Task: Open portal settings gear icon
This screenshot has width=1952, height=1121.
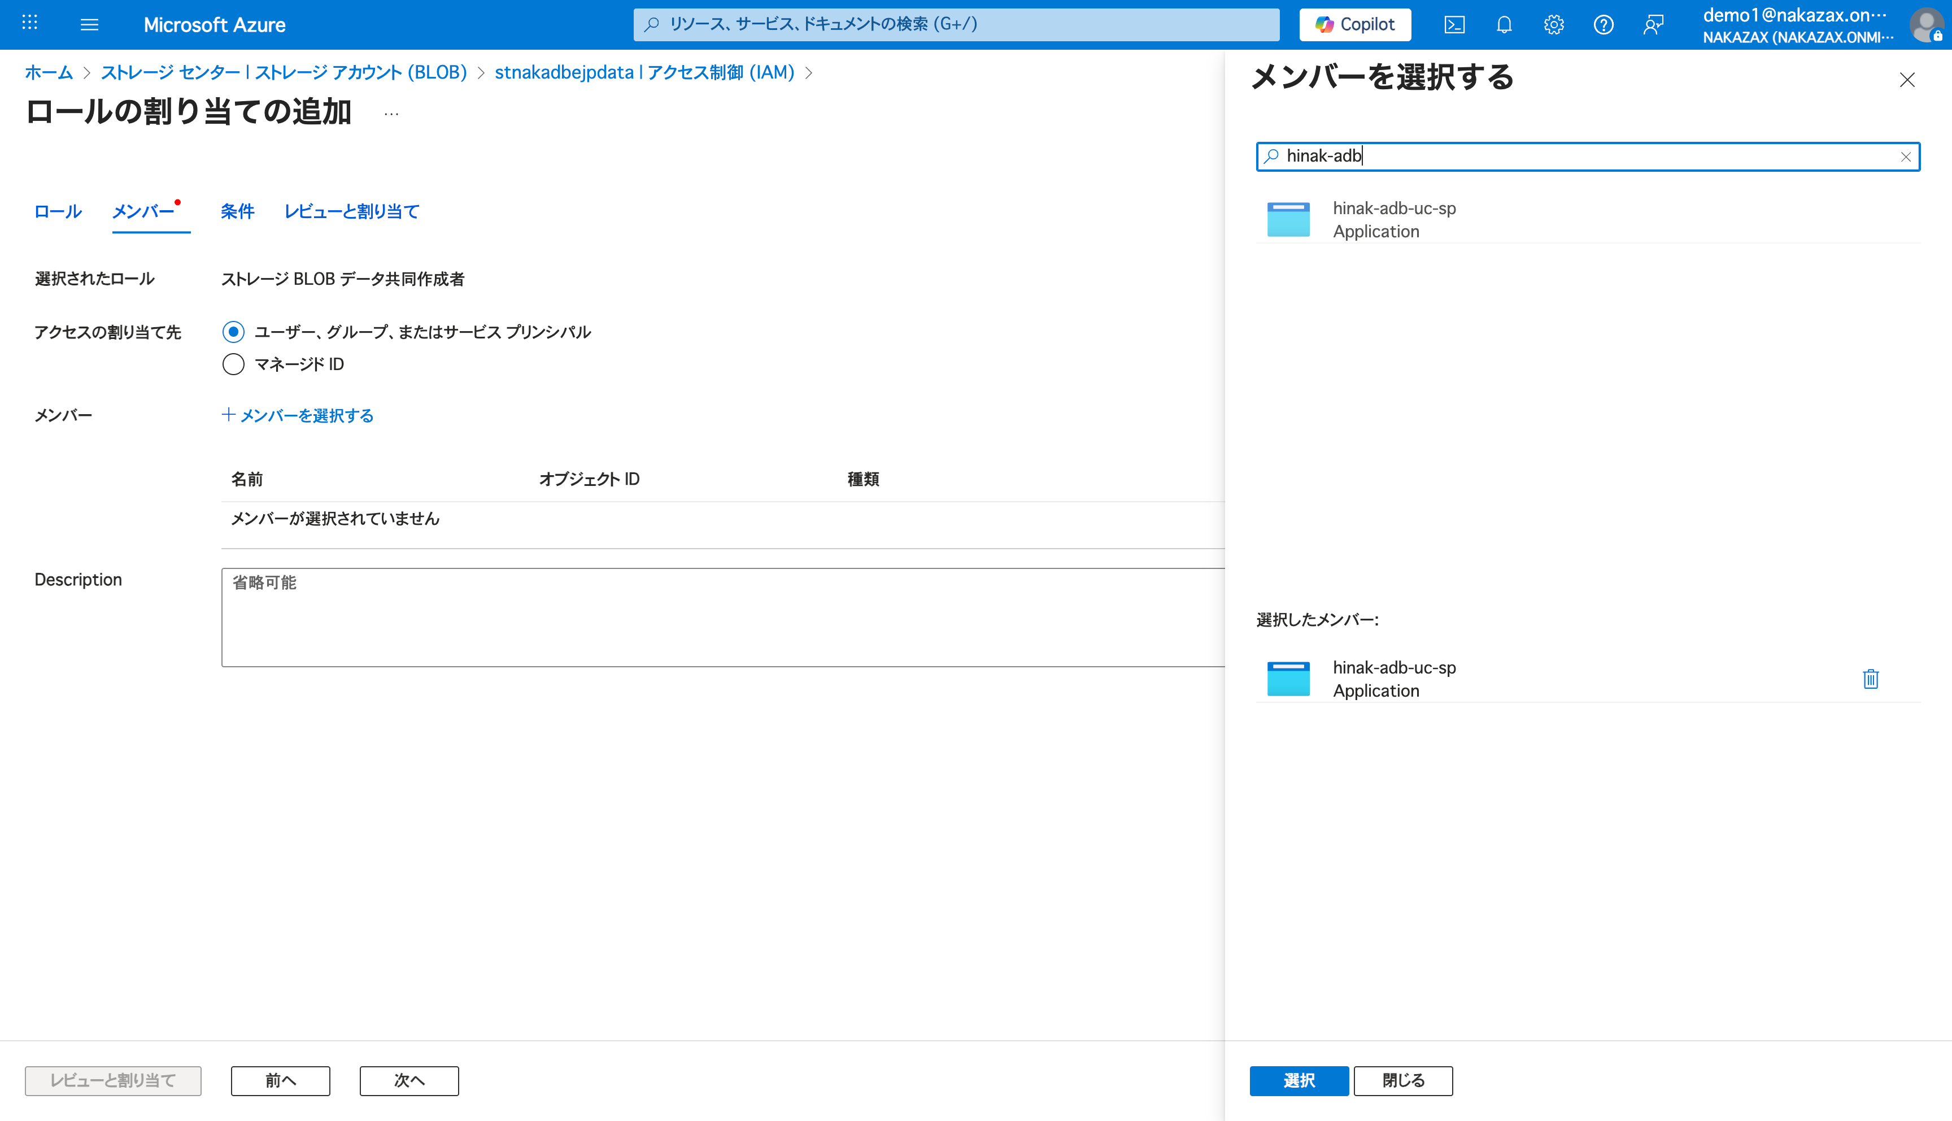Action: 1553,25
